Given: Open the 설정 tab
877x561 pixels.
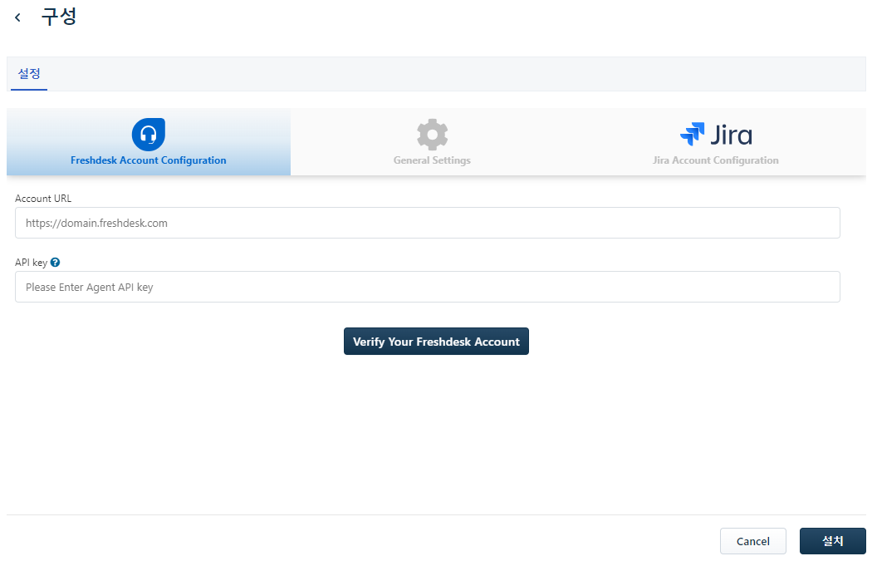Looking at the screenshot, I should point(29,73).
